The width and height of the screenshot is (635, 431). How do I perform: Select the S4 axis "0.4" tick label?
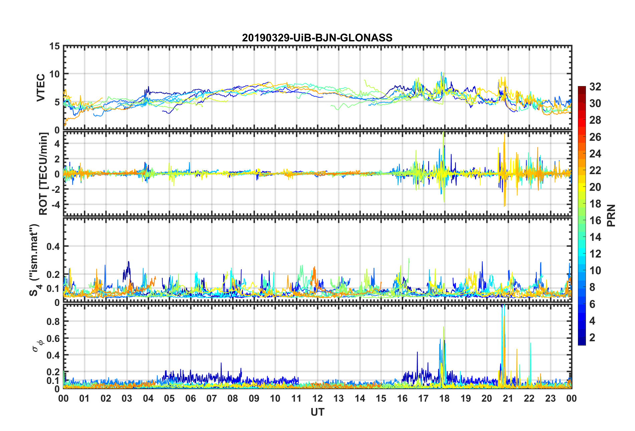53,247
